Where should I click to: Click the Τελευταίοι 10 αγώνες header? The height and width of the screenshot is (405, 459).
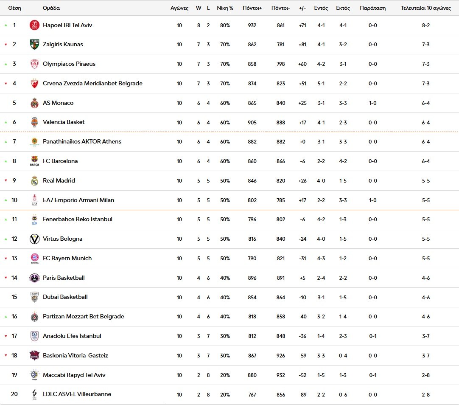click(425, 8)
